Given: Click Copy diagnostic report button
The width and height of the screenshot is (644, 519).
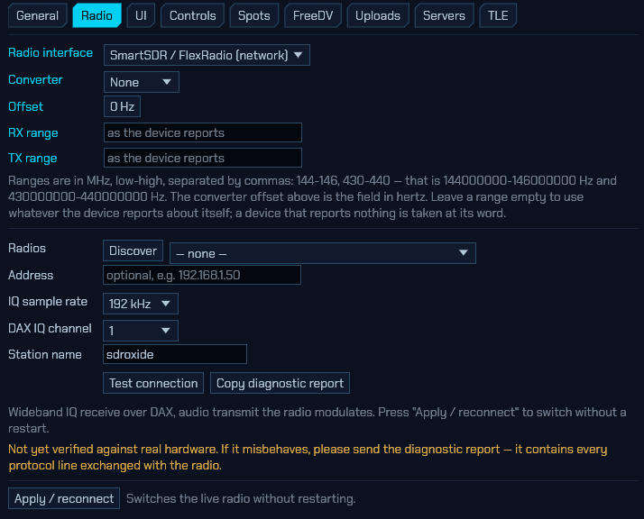Looking at the screenshot, I should pos(280,383).
